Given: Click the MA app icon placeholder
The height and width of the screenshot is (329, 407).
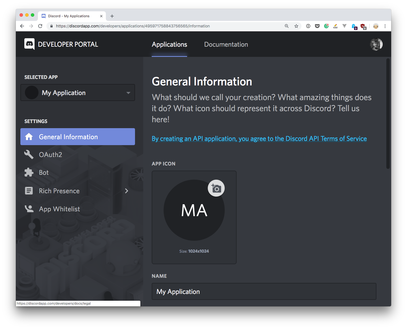Looking at the screenshot, I should coord(194,210).
